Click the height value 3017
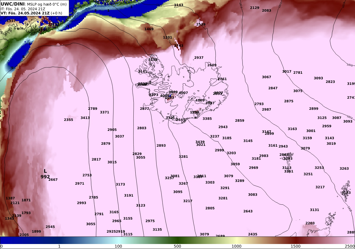This screenshot has width=355, height=249. 287,72
